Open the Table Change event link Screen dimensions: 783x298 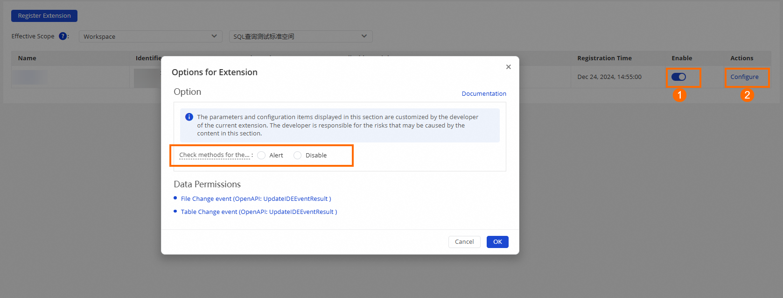(259, 212)
